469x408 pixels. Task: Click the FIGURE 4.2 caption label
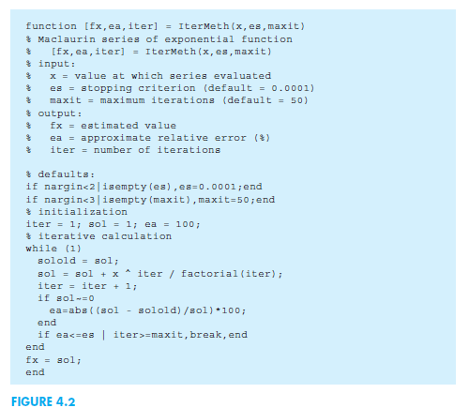click(43, 401)
